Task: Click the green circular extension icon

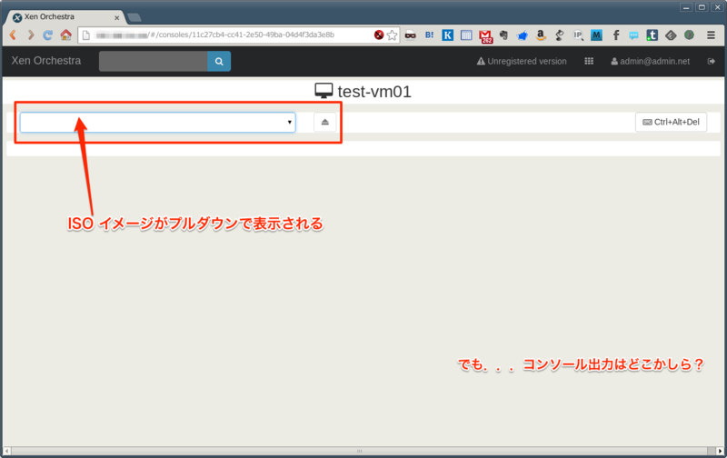Action: tap(690, 35)
